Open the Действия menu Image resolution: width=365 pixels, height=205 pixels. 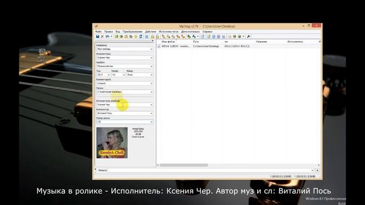pyautogui.click(x=151, y=31)
